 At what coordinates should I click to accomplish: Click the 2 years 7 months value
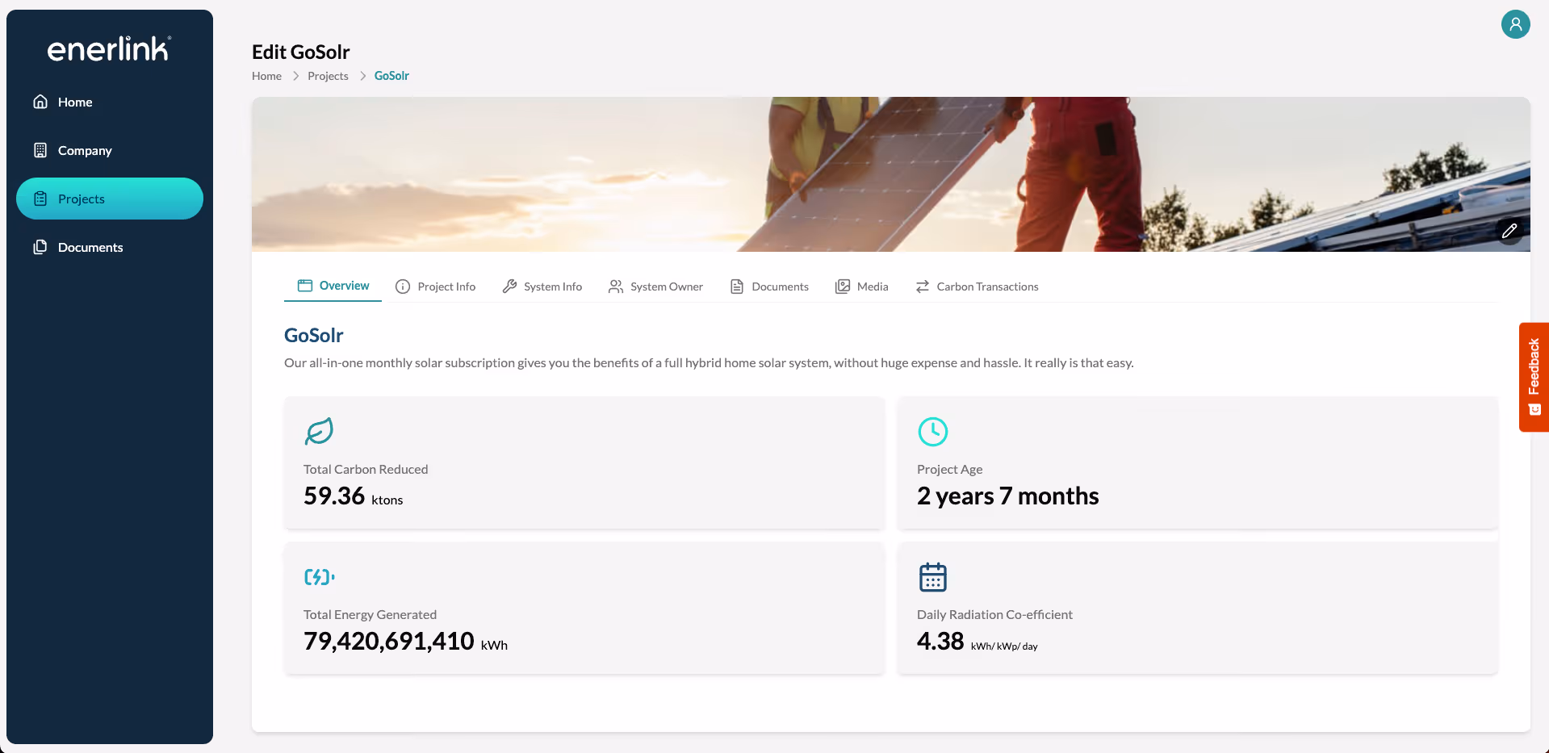[1008, 496]
